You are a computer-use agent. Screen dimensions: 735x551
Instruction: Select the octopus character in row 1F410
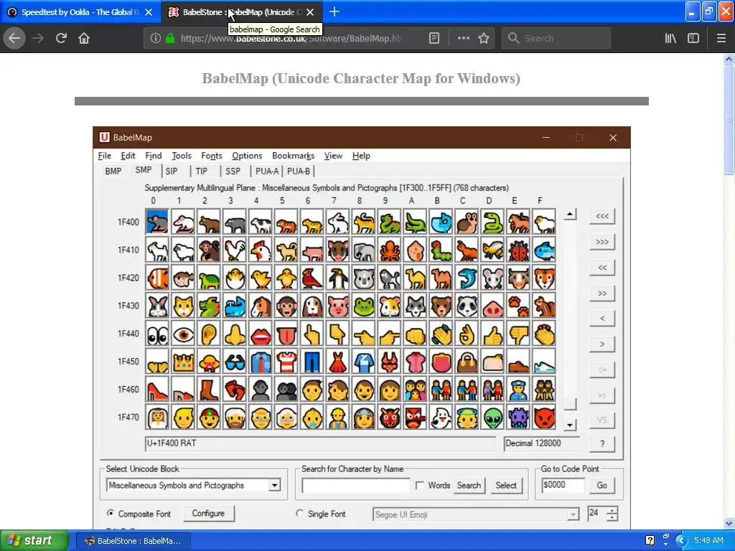tap(390, 250)
